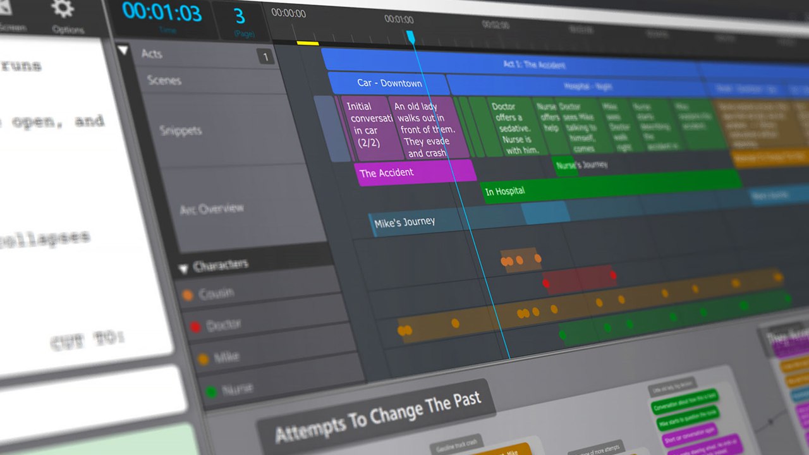
Task: Select the Doctor sees Mike talking snippet
Action: (x=576, y=125)
